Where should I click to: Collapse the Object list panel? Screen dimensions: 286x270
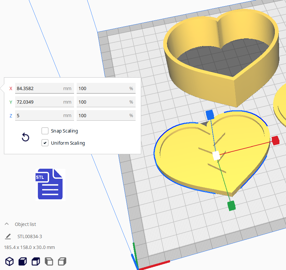7,224
